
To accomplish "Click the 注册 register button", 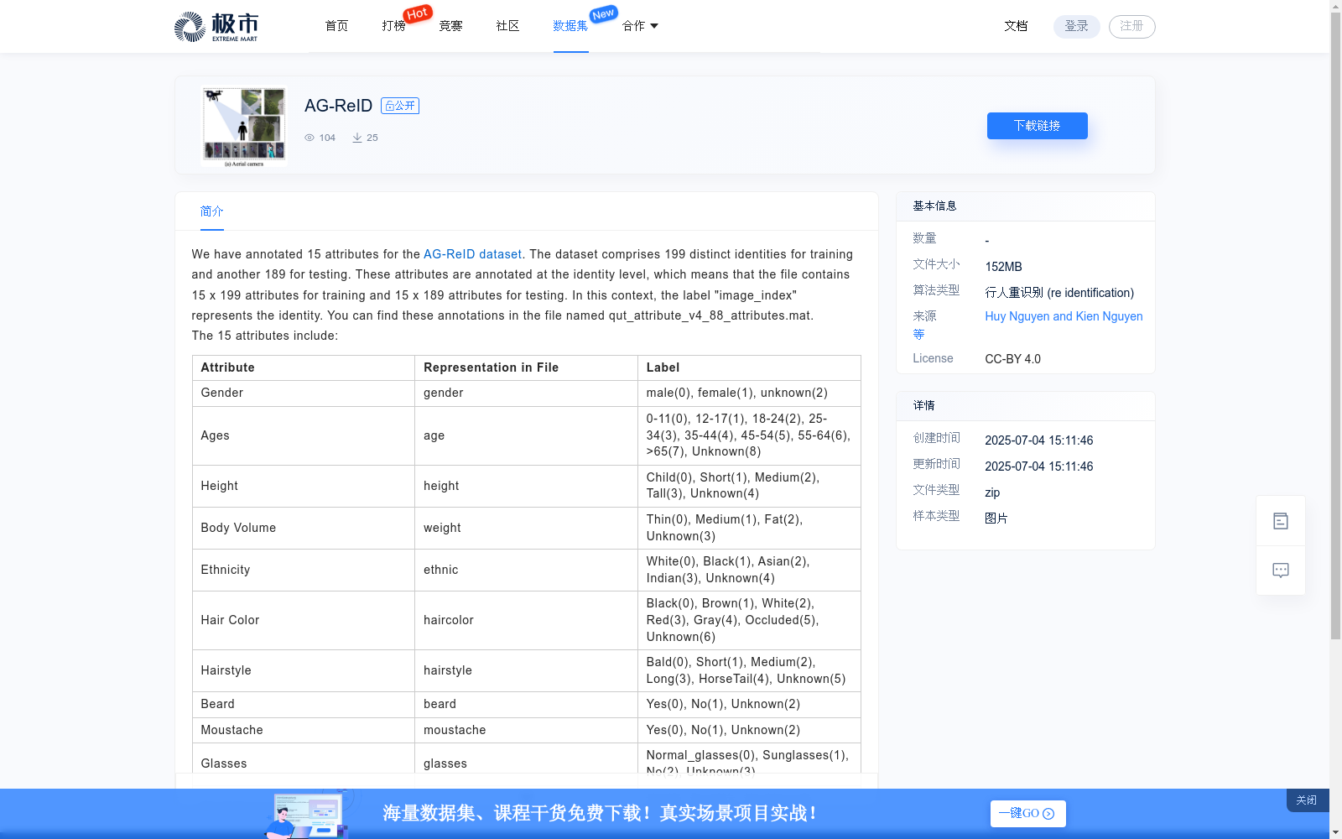I will click(1131, 26).
